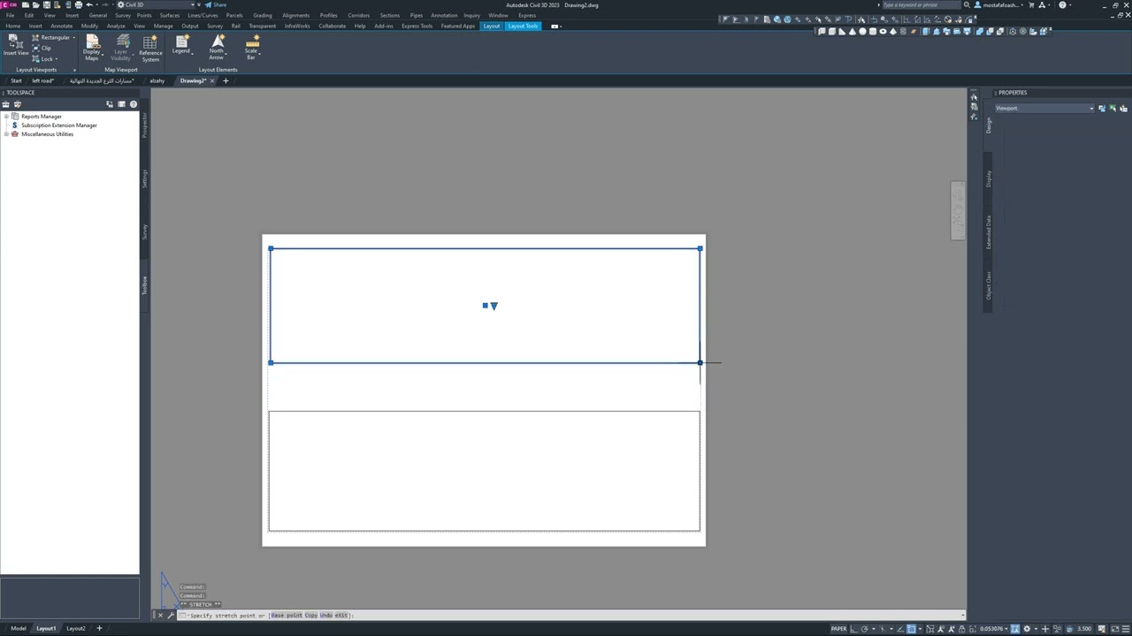Open workspace switching gear icon
The height and width of the screenshot is (636, 1132).
[1027, 629]
